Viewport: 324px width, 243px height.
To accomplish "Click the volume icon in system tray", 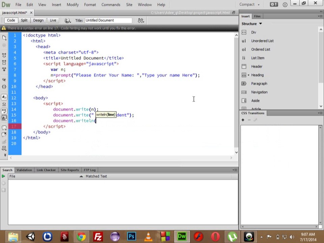I will (292, 237).
